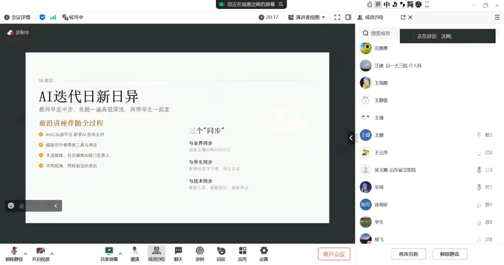The width and height of the screenshot is (504, 265).
Task: Open the emoji icon in the chat bar
Action: point(11,205)
